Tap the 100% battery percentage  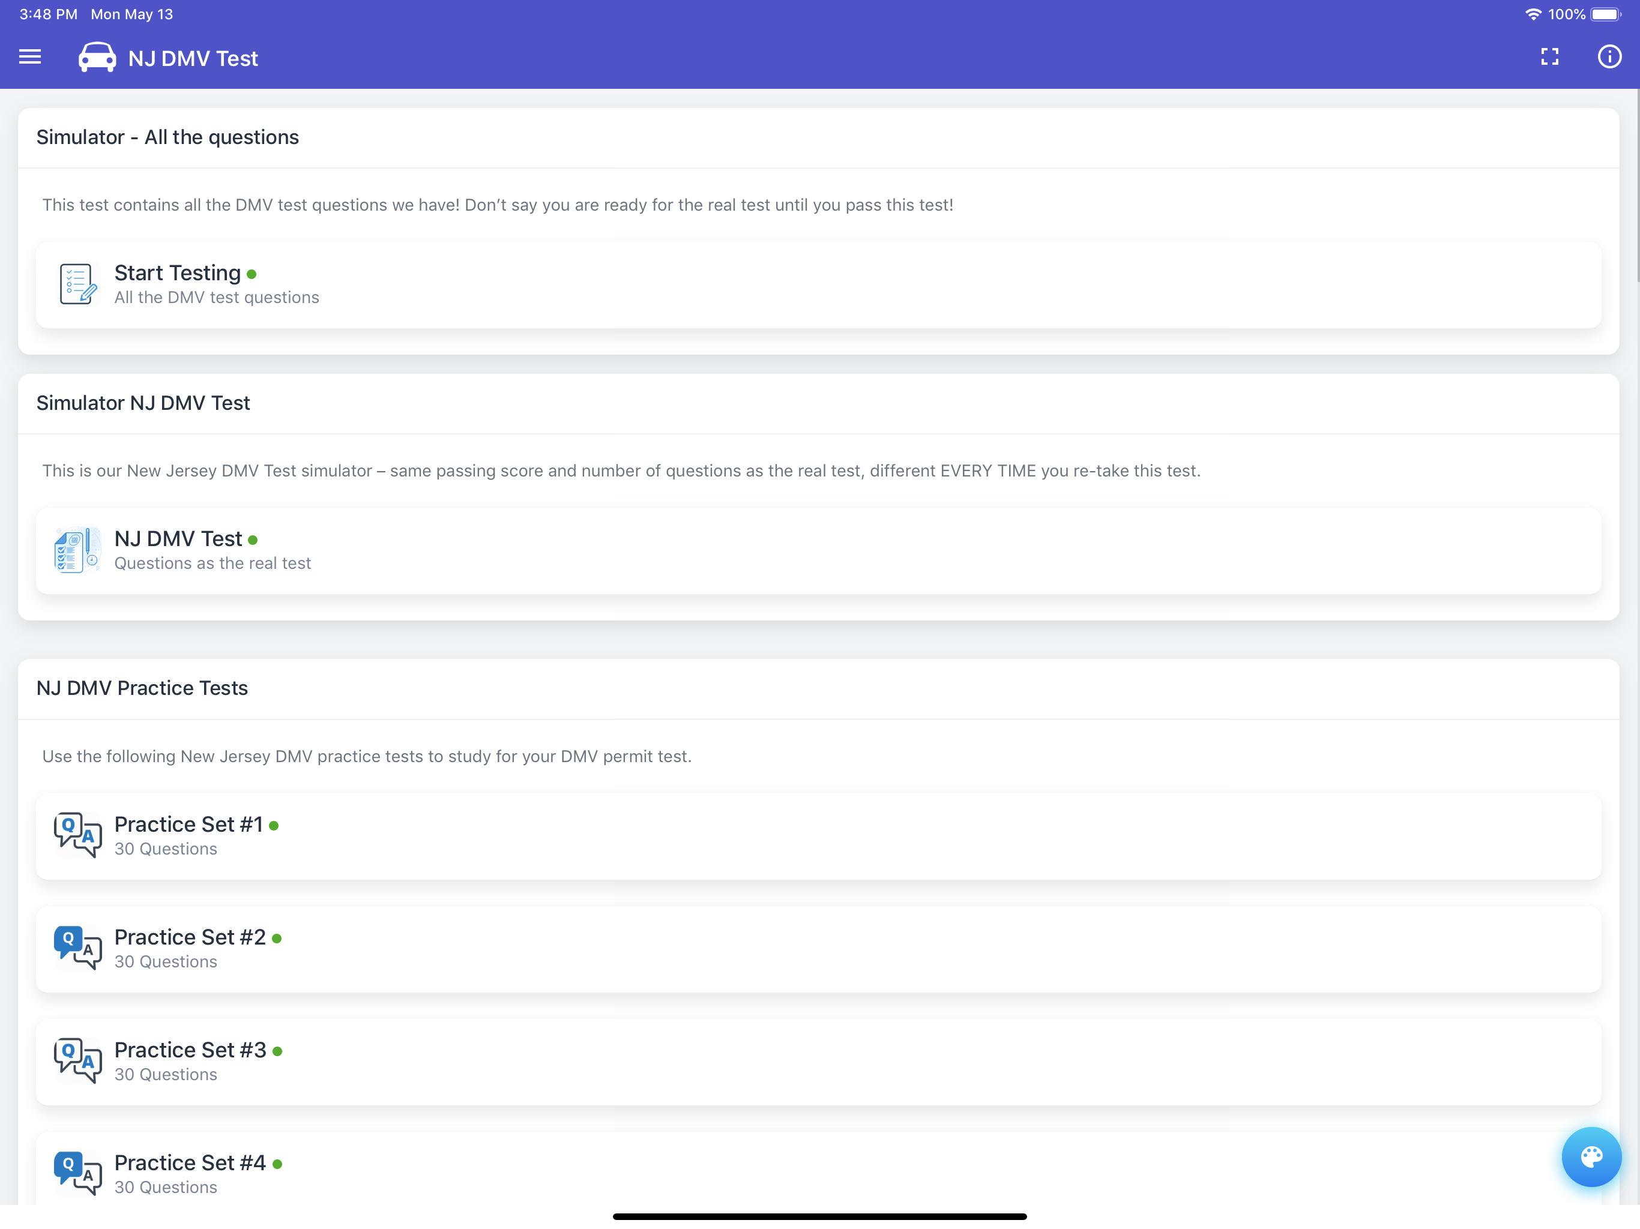(1567, 14)
